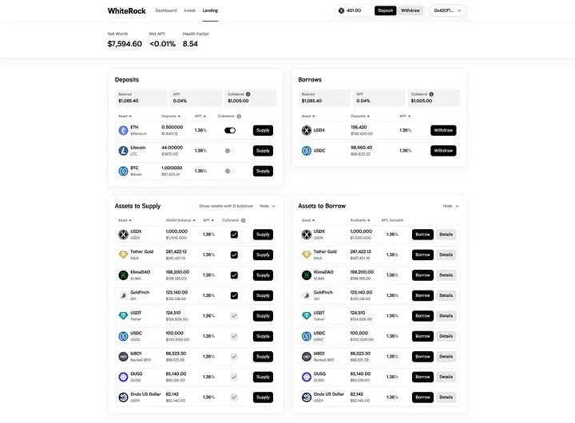Open Details for Ondo US Dollar

[x=446, y=397]
